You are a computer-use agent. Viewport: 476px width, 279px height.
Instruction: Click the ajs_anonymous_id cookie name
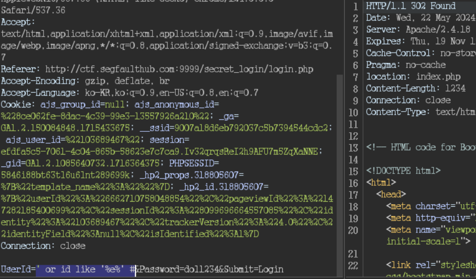click(x=174, y=105)
